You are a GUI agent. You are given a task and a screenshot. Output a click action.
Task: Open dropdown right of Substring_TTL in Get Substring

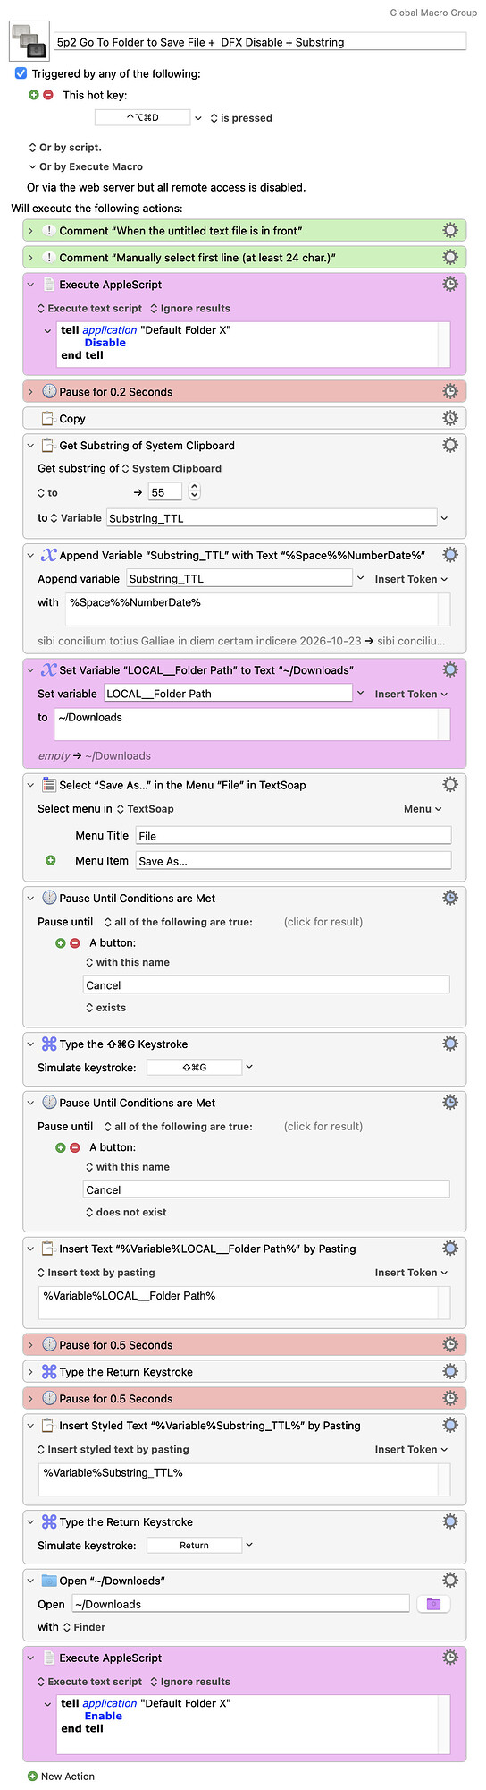(x=444, y=518)
